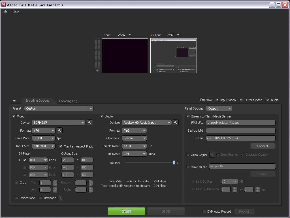Viewport: 290px width, 218px height.
Task: Open the audio Channels dropdown
Action: (x=144, y=138)
